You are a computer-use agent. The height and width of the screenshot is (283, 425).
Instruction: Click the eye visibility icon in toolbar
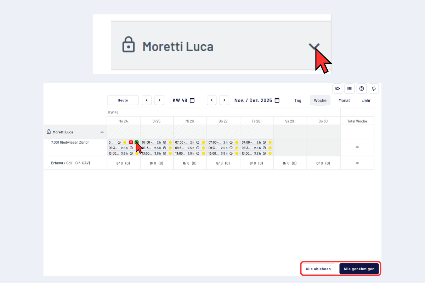(337, 88)
